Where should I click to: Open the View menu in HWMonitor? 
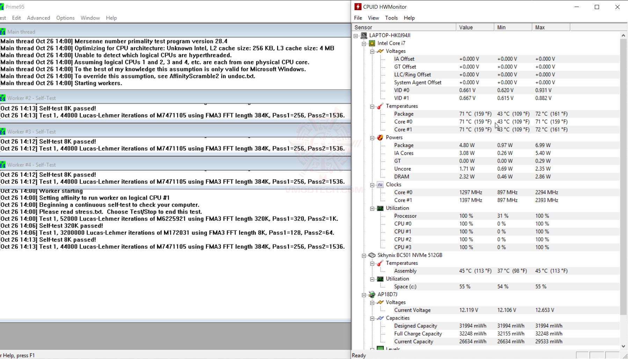point(373,18)
